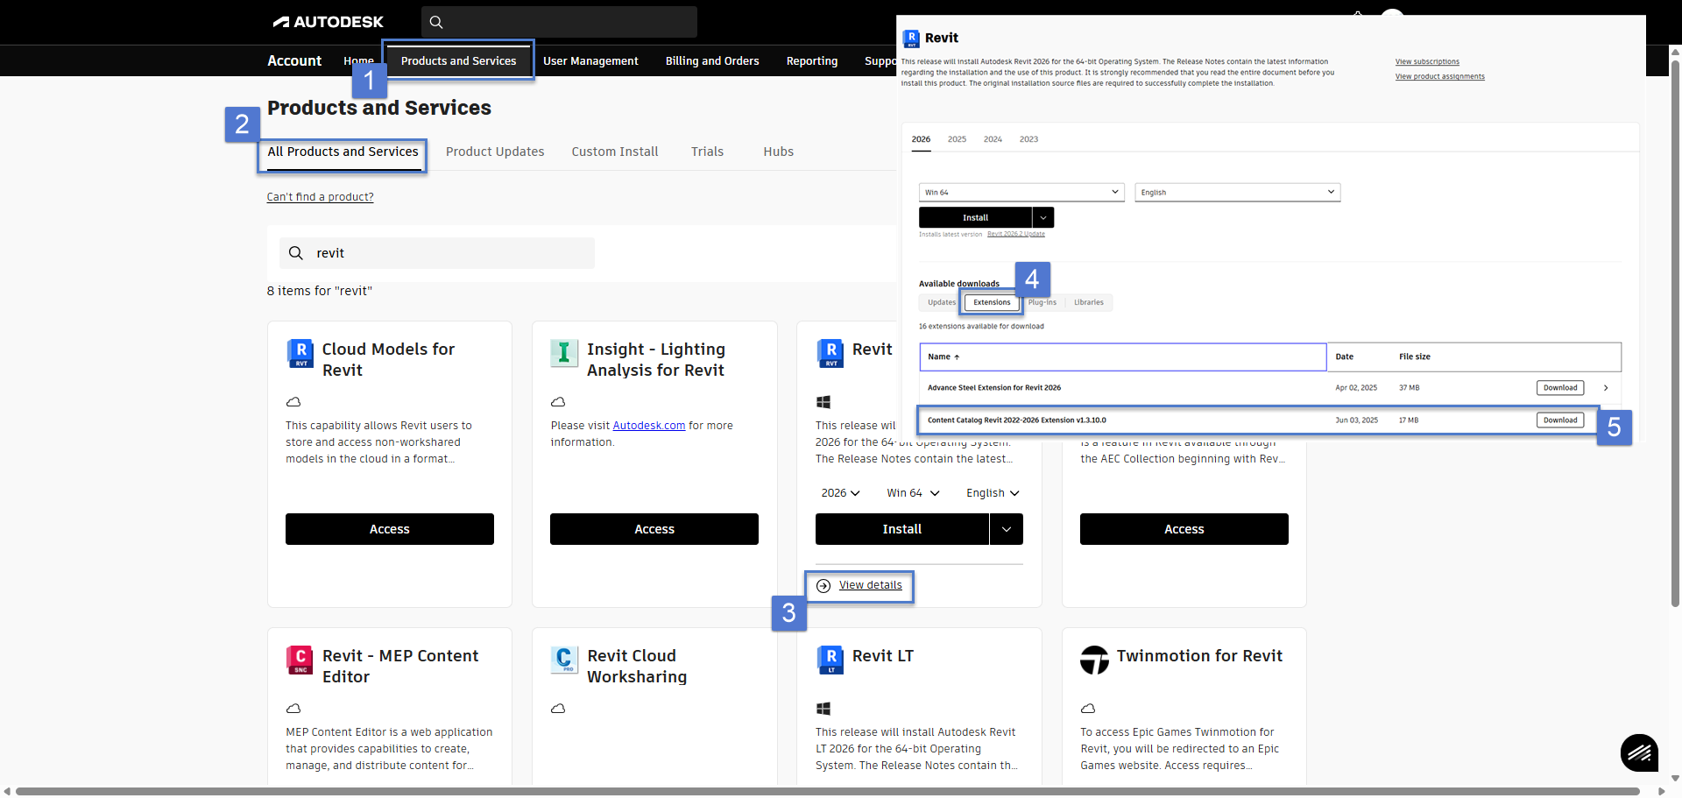The image size is (1682, 798).
Task: Select the 2023 version tab in details panel
Action: 1028,139
